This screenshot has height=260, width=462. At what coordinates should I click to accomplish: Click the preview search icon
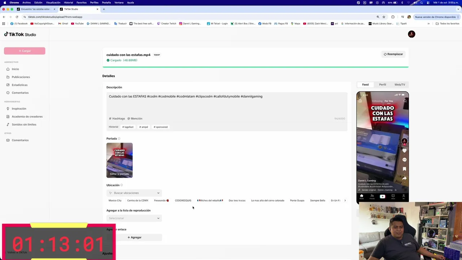[x=405, y=101]
